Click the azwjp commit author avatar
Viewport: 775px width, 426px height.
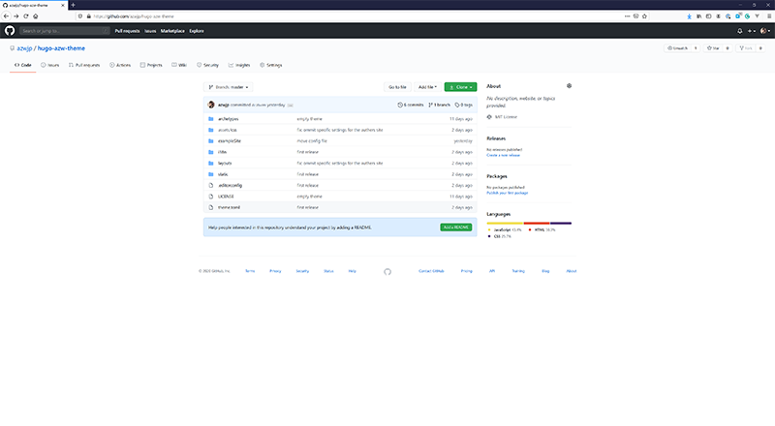click(211, 105)
